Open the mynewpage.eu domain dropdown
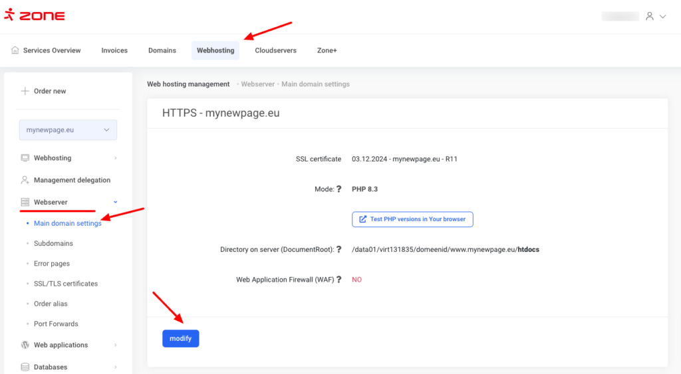This screenshot has height=374, width=681. click(x=68, y=130)
